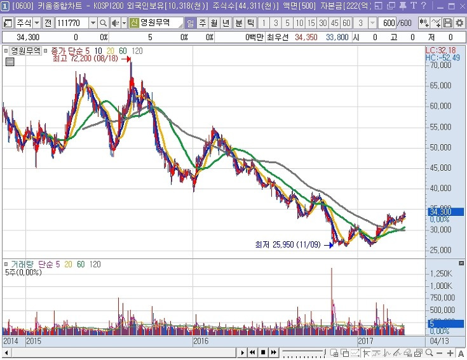Choose the 60 interval button
467x360 pixels.
pos(346,23)
